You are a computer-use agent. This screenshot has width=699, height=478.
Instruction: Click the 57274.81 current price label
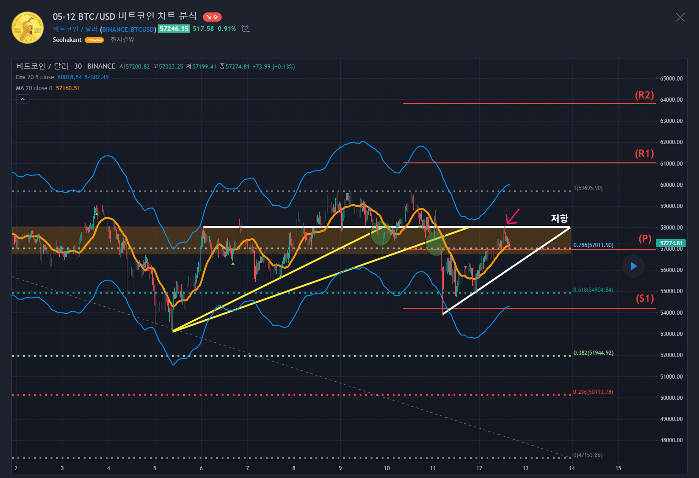(x=671, y=243)
